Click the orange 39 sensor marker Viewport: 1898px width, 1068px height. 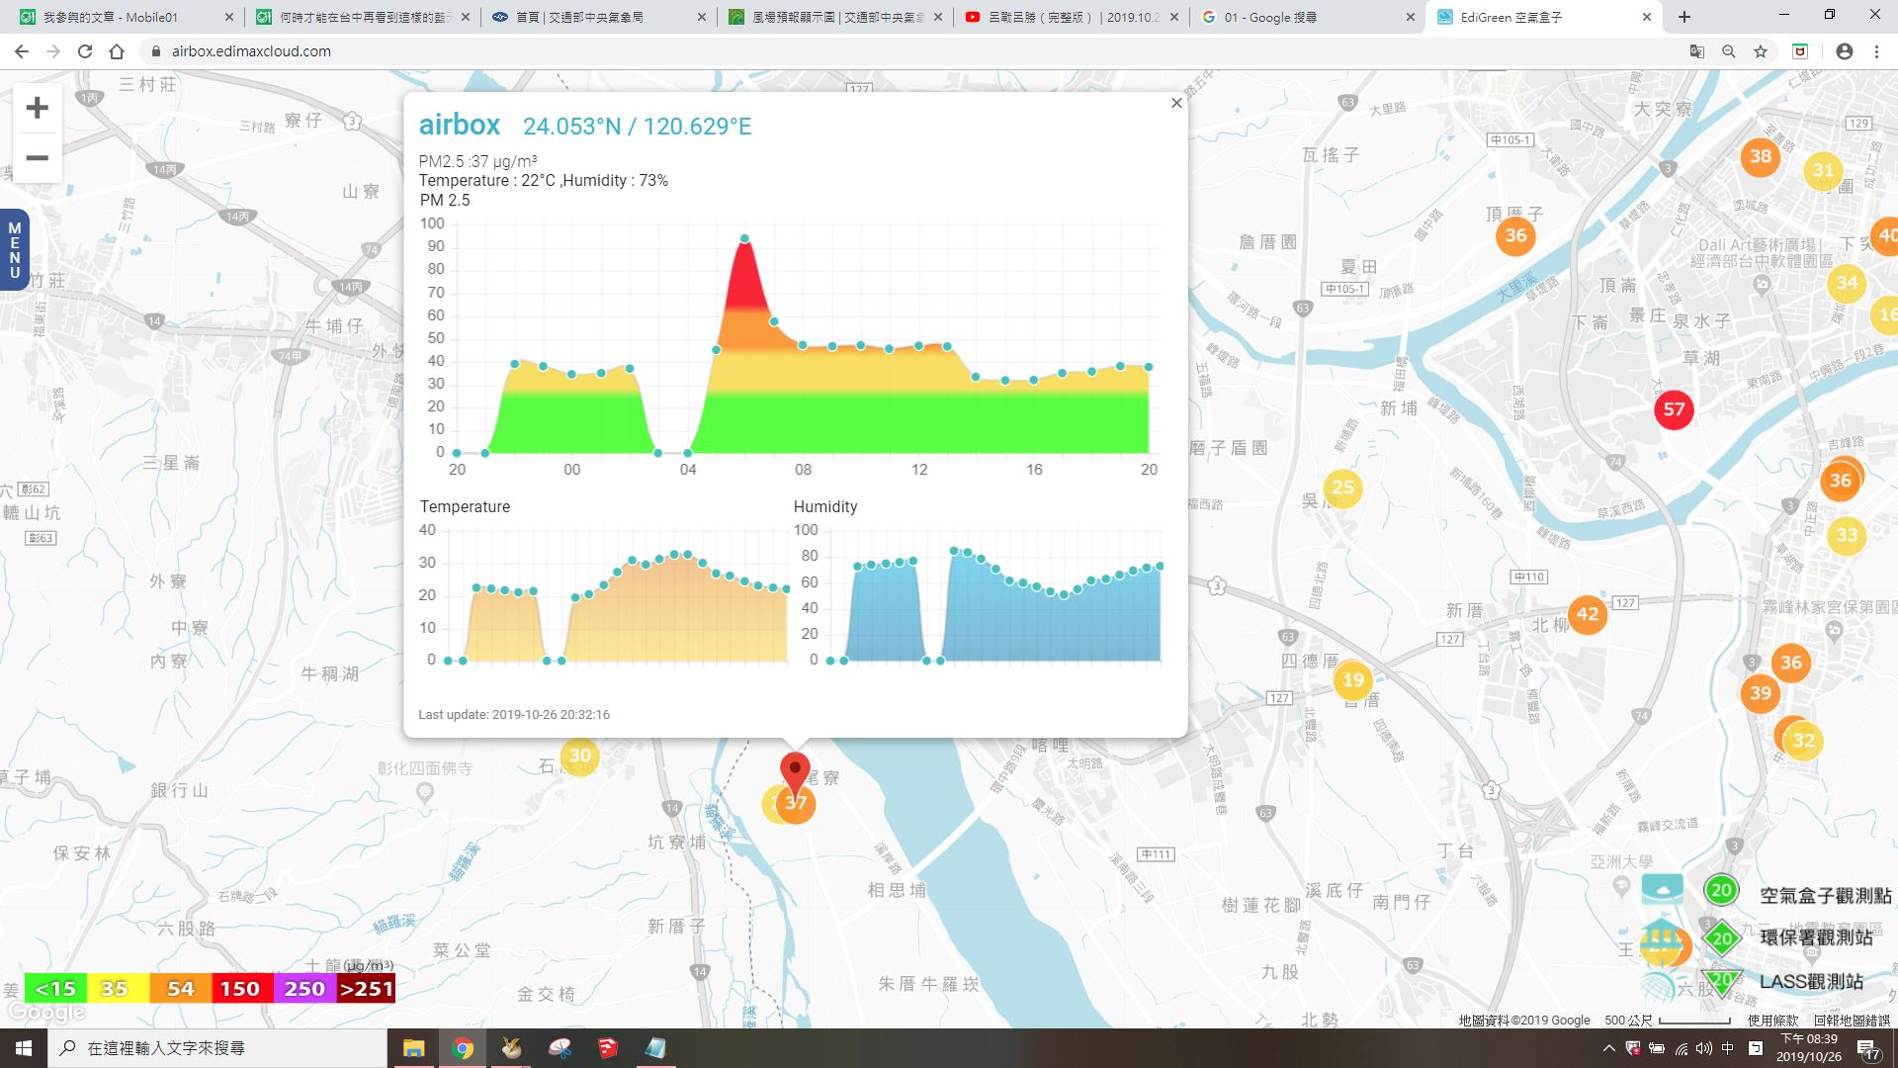pyautogui.click(x=1761, y=693)
